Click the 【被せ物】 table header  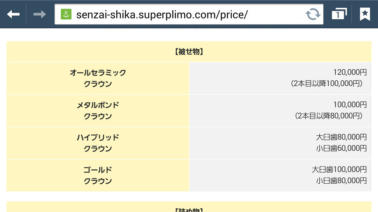point(189,52)
